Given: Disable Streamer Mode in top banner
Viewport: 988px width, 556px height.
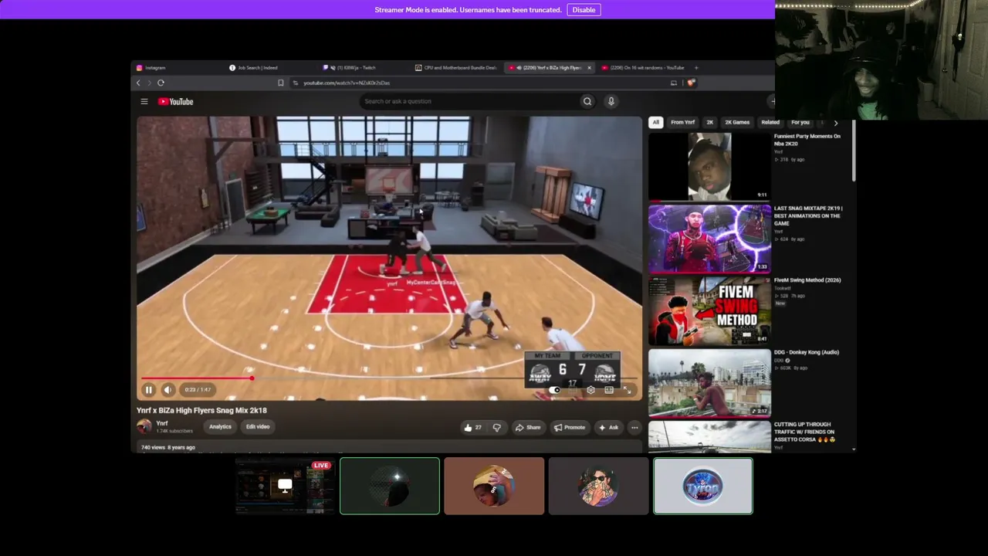Looking at the screenshot, I should pyautogui.click(x=584, y=10).
